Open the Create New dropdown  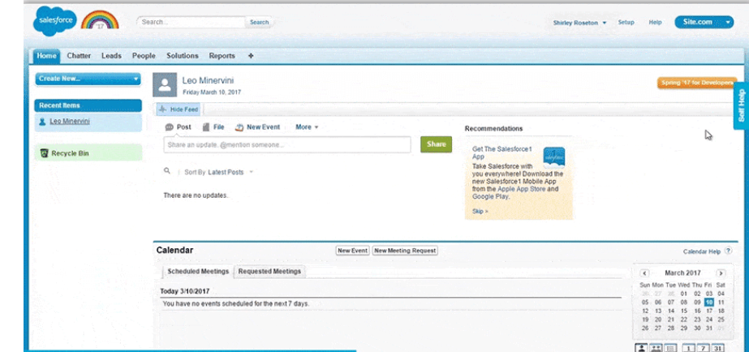[88, 79]
